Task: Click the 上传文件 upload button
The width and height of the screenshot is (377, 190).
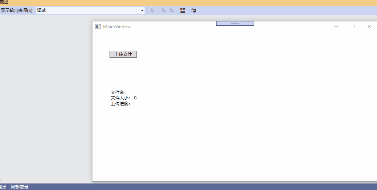Action: click(x=123, y=54)
